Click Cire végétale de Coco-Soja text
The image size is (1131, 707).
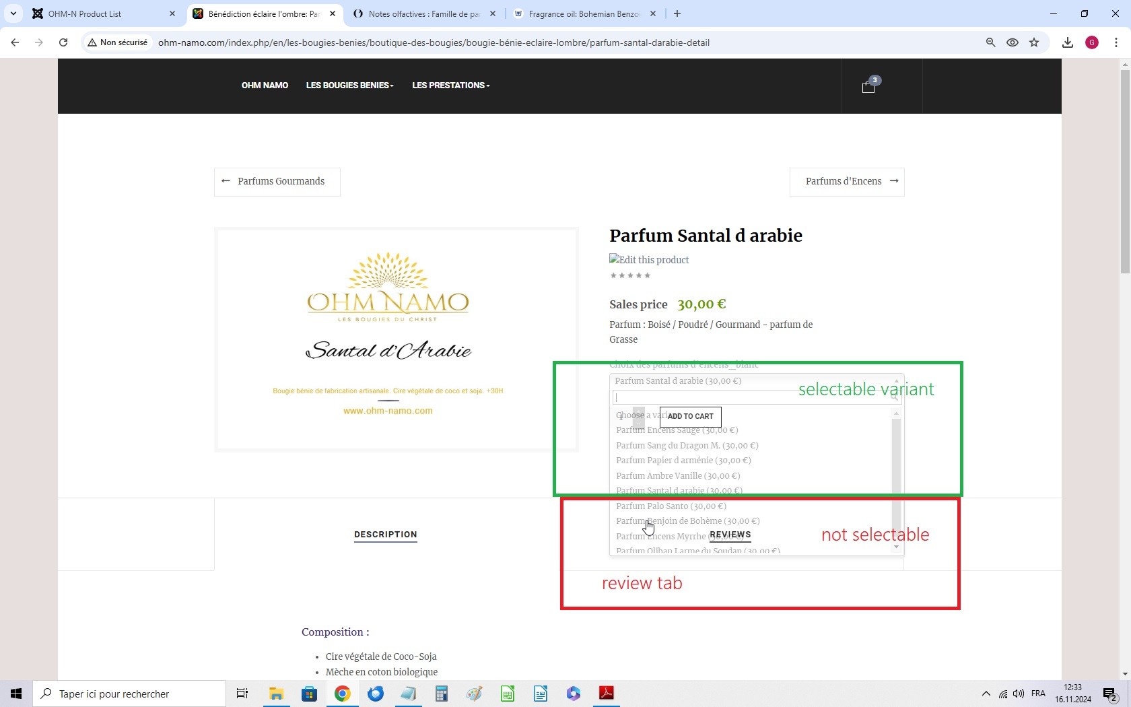point(381,656)
